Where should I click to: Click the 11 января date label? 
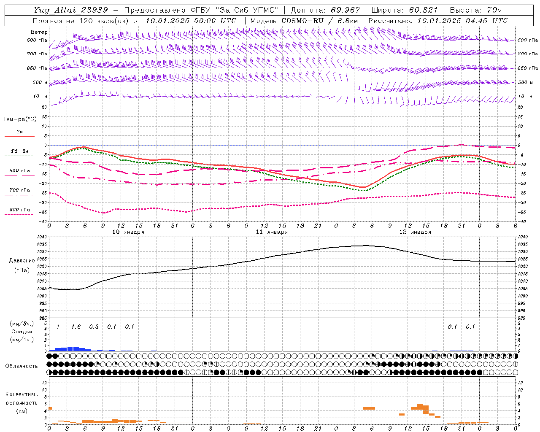point(272,232)
